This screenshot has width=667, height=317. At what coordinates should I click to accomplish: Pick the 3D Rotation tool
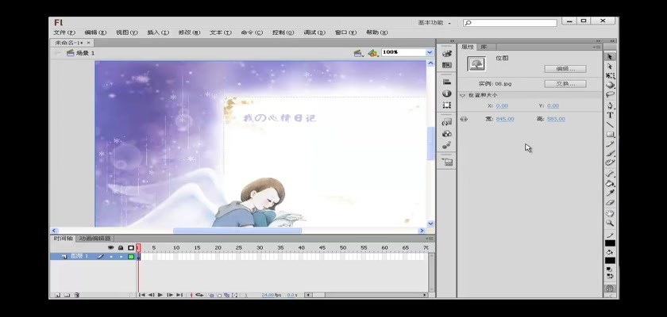click(x=610, y=85)
